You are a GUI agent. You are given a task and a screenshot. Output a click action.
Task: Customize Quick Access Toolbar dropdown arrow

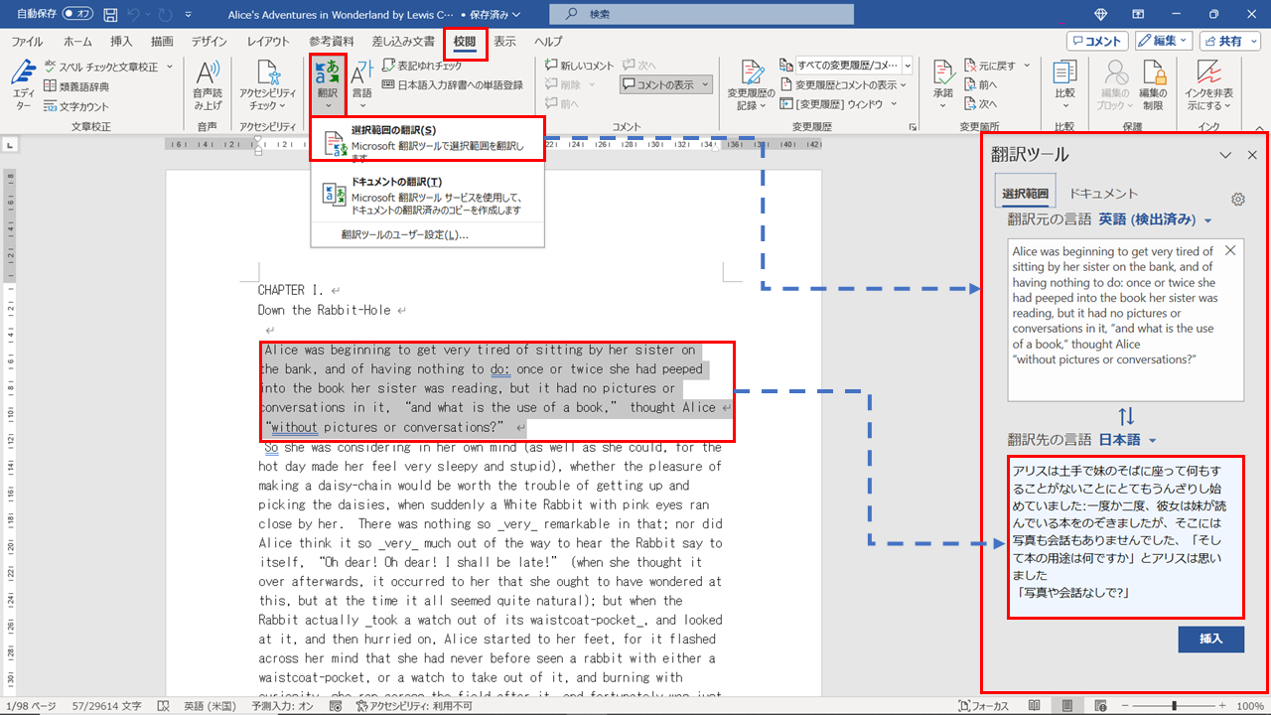190,15
